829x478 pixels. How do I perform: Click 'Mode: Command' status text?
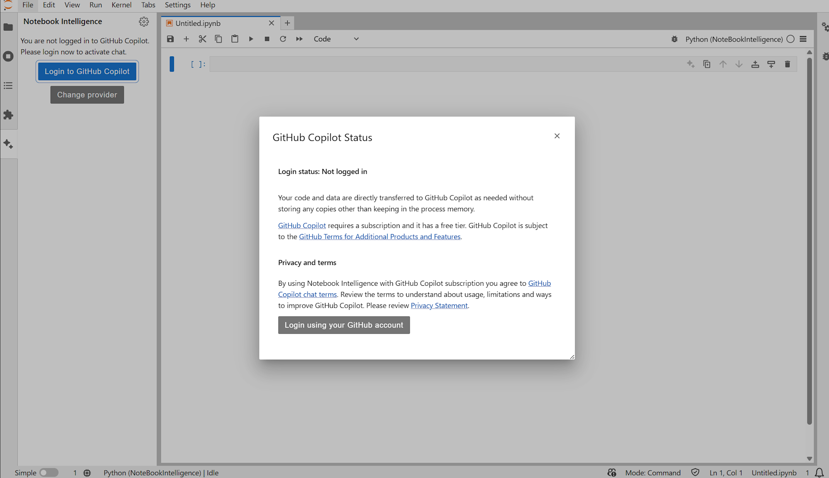(x=653, y=473)
